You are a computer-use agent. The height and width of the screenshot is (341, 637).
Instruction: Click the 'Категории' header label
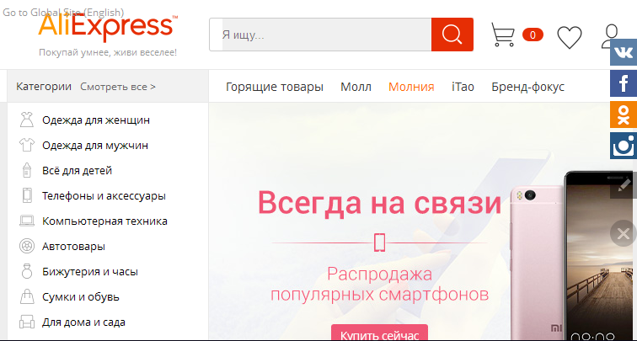coord(44,87)
